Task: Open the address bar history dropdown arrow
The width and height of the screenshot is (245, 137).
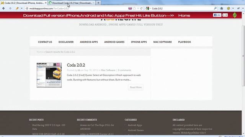Action: [x=138, y=8]
